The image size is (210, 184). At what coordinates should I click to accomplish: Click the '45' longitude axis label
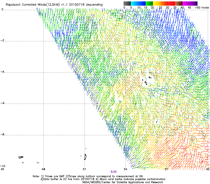pos(2,169)
